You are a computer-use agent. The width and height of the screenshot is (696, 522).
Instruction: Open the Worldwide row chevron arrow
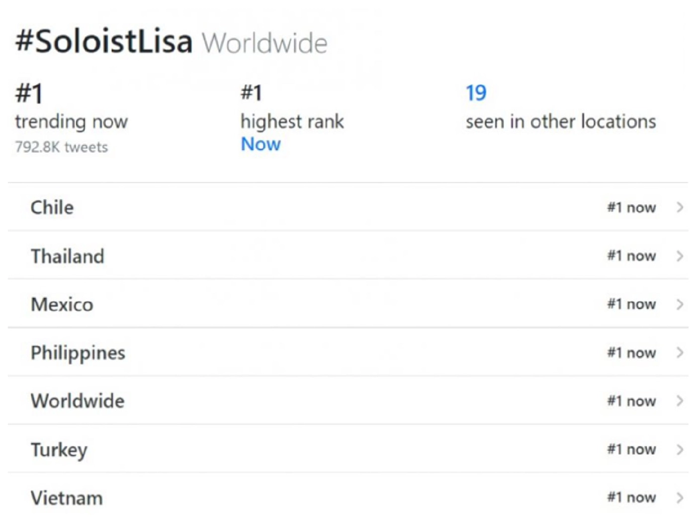point(680,401)
